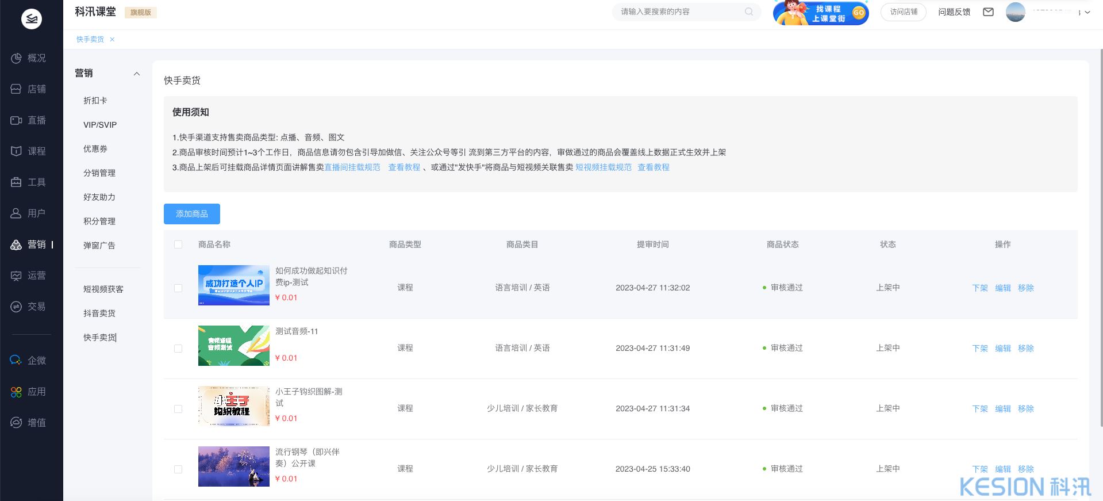
Task: Open 弹窗广告 menu item
Action: tap(99, 246)
